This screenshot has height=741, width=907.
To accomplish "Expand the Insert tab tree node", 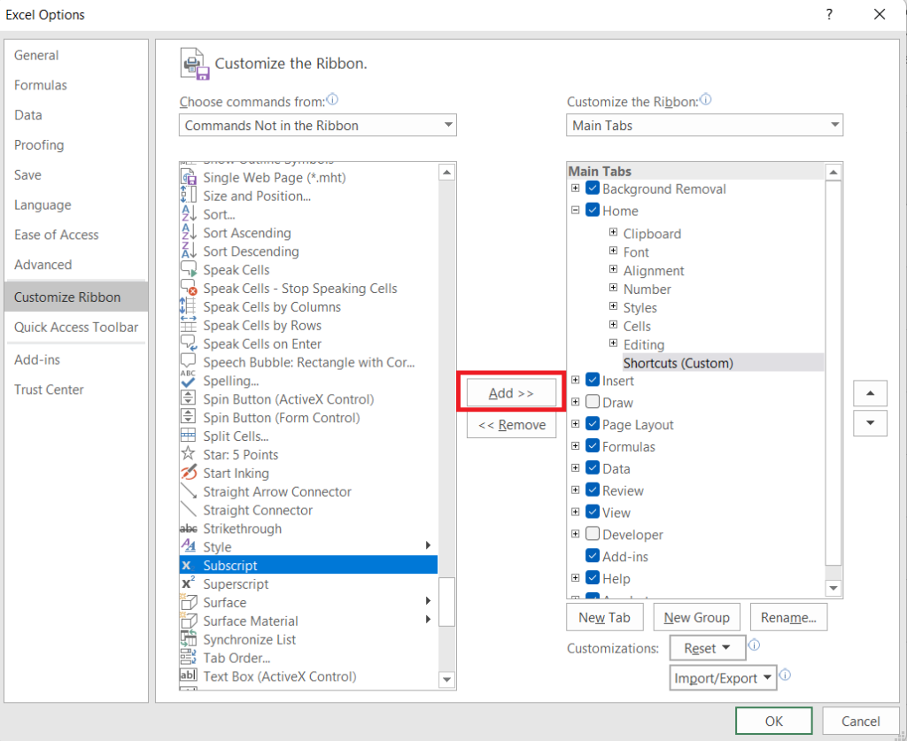I will pos(575,380).
